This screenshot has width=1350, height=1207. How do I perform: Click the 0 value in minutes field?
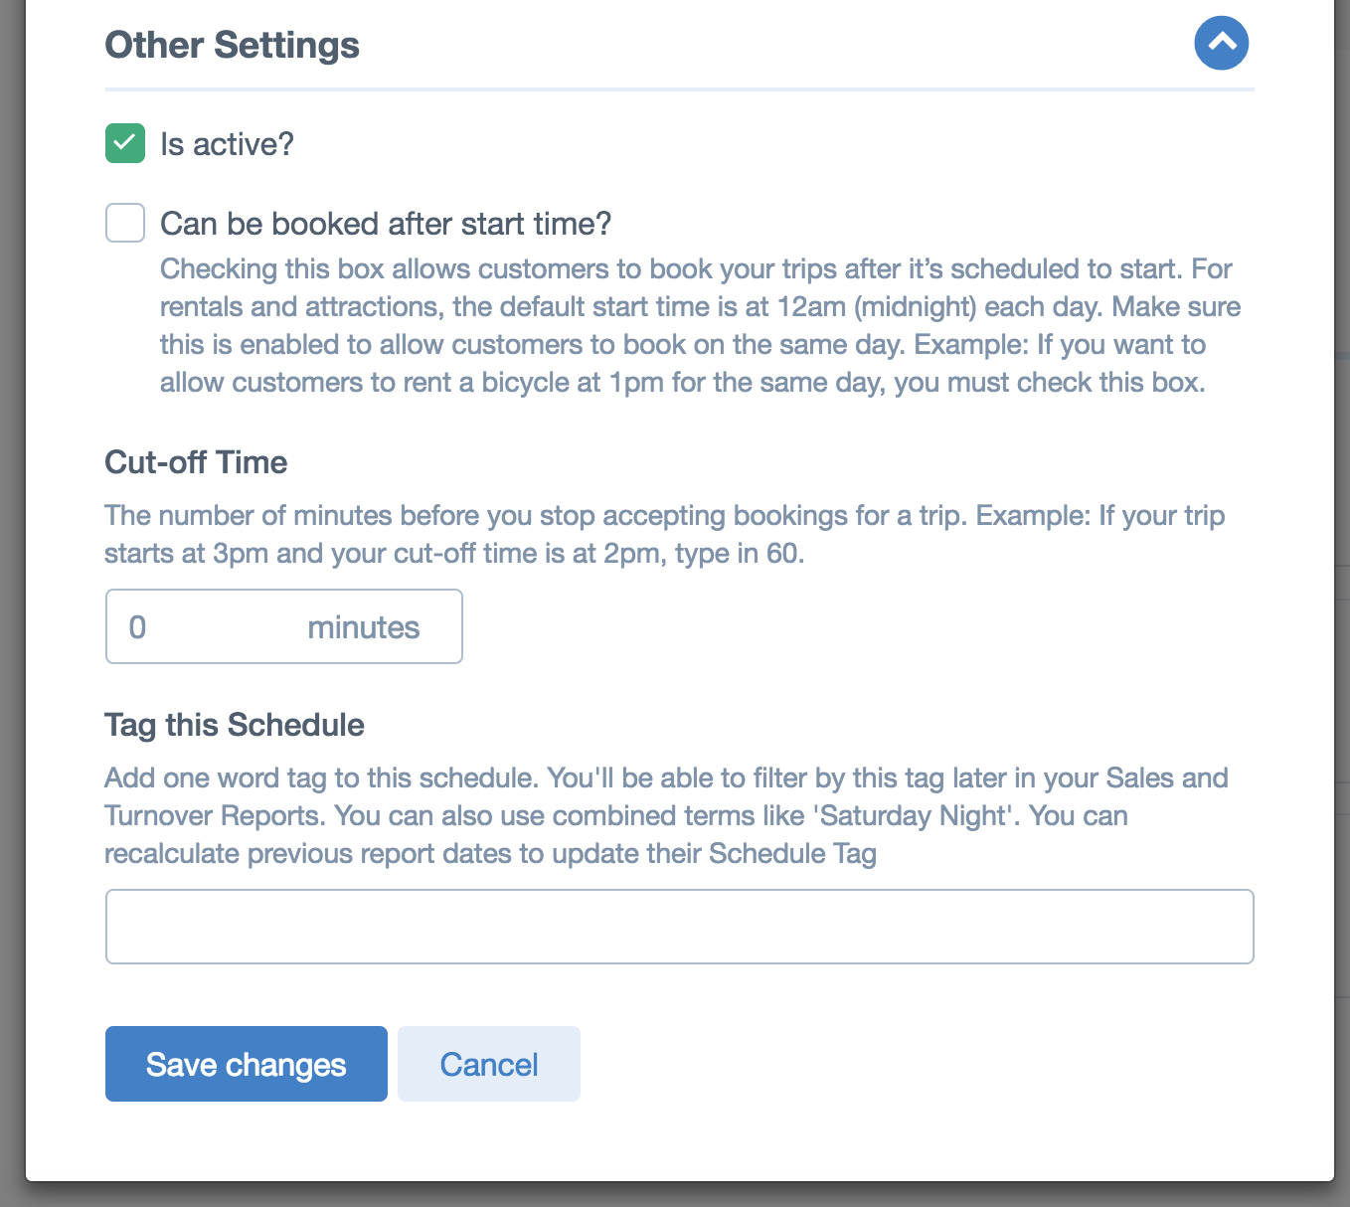point(137,627)
